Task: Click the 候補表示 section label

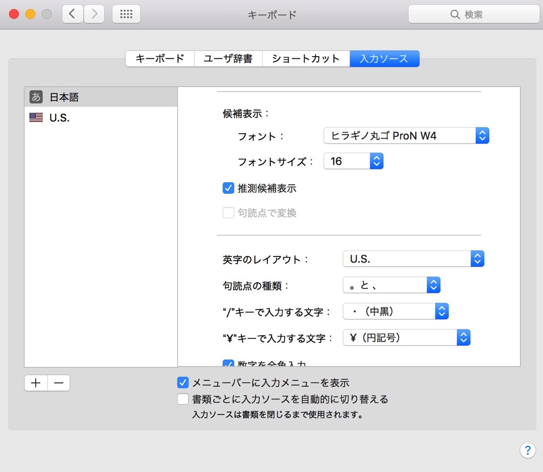Action: [246, 113]
